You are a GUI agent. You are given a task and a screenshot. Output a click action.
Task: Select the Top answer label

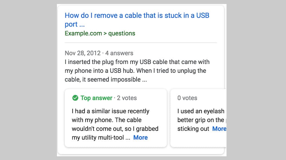(96, 98)
